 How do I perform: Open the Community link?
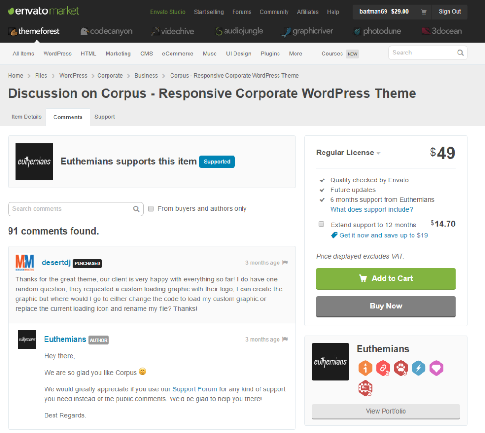click(274, 12)
